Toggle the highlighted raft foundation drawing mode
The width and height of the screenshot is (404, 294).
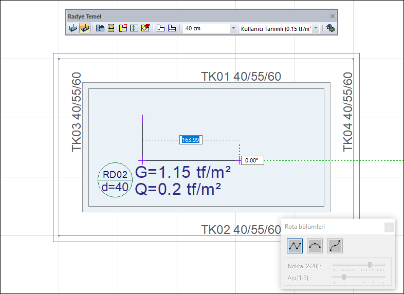[x=85, y=28]
